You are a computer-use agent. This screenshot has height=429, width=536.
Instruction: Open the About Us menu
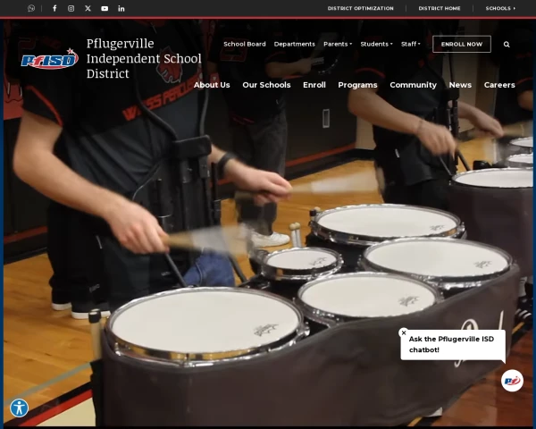tap(212, 85)
